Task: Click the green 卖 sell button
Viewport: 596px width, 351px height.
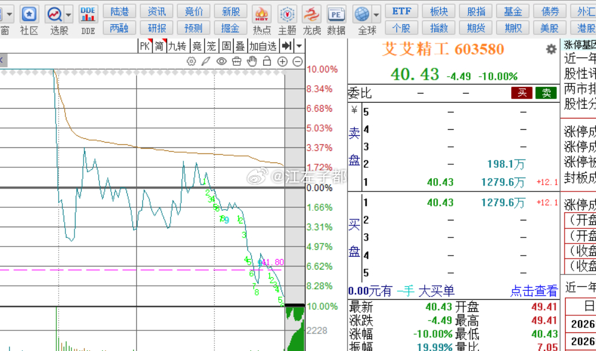Action: (546, 93)
